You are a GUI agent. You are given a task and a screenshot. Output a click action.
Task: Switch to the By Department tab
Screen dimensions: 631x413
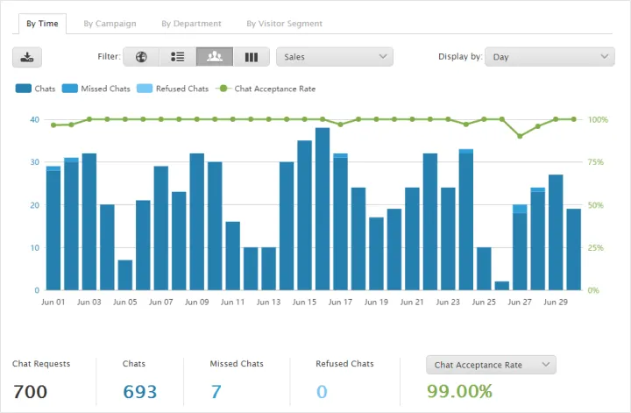[x=191, y=24]
